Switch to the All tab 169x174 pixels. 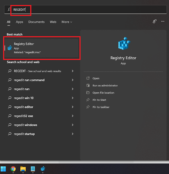(x=9, y=22)
